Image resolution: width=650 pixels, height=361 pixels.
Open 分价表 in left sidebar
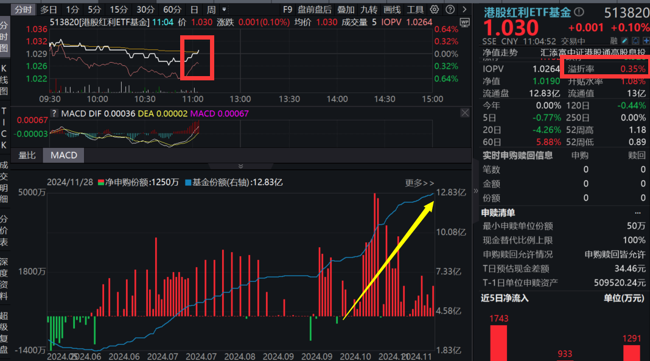tap(4, 231)
